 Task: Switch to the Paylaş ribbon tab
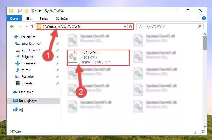click(x=44, y=18)
